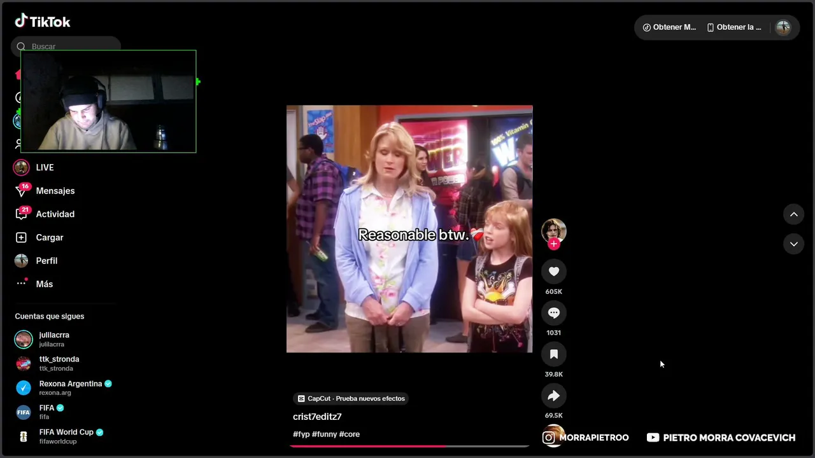
Task: Click the 'Cuentas que sigues' heading
Action: 50,316
